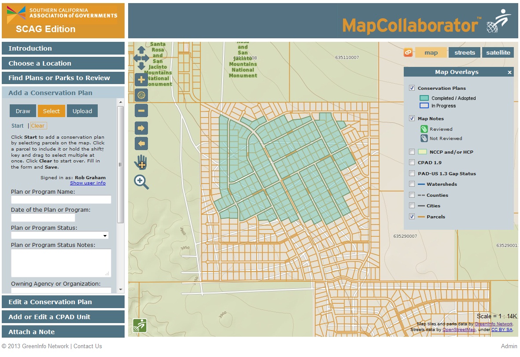Click form panel scrollbar down arrow
This screenshot has height=357, width=520.
121,289
